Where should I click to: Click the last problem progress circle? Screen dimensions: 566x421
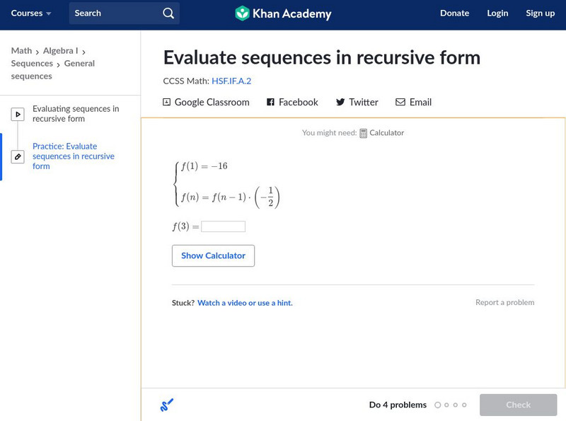464,405
